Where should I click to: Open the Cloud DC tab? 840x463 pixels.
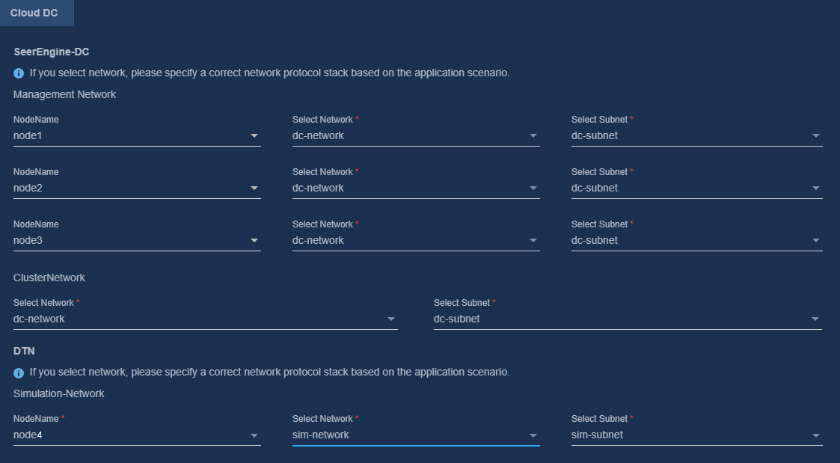point(34,13)
